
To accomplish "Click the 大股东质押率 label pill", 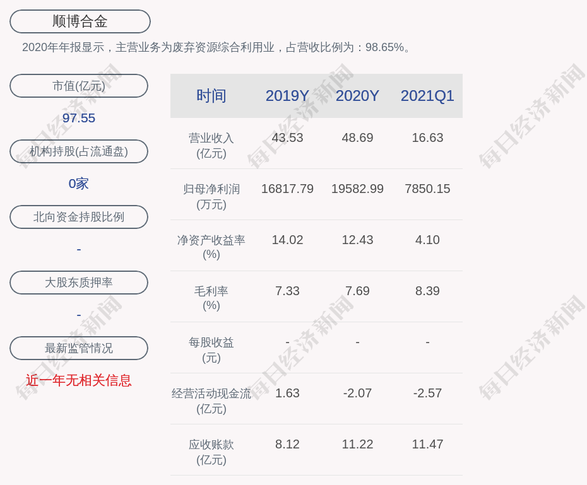I will tap(79, 283).
